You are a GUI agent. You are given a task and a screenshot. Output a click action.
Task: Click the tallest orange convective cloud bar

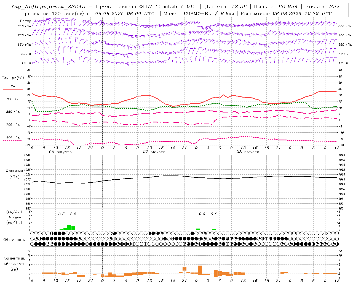pos(200,270)
